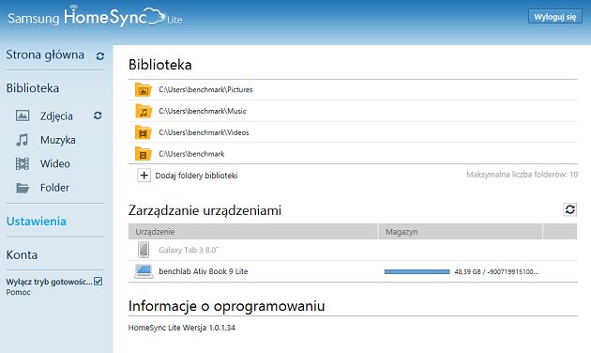The width and height of the screenshot is (591, 353).
Task: Select Zdjęcia in the sidebar
Action: pyautogui.click(x=56, y=116)
